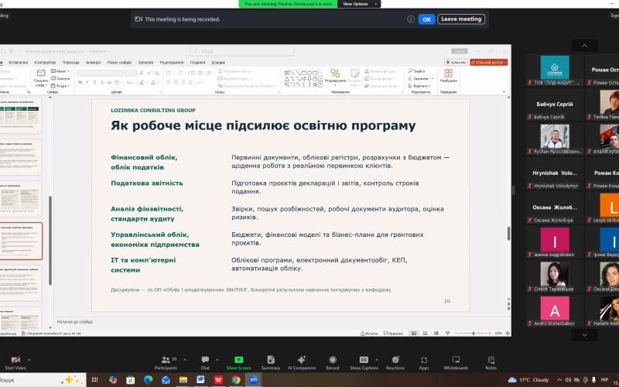This screenshot has height=387, width=619.
Task: Toggle Нотатки notes pane in status bar
Action: 369,334
